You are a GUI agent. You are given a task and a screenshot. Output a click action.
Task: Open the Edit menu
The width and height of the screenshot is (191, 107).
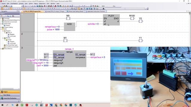pyautogui.click(x=8, y=4)
